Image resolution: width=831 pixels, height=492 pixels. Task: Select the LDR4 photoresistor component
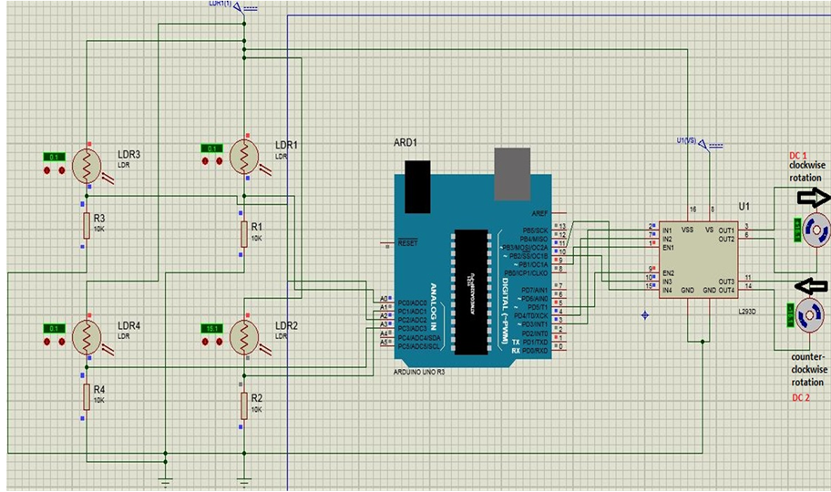click(x=87, y=337)
